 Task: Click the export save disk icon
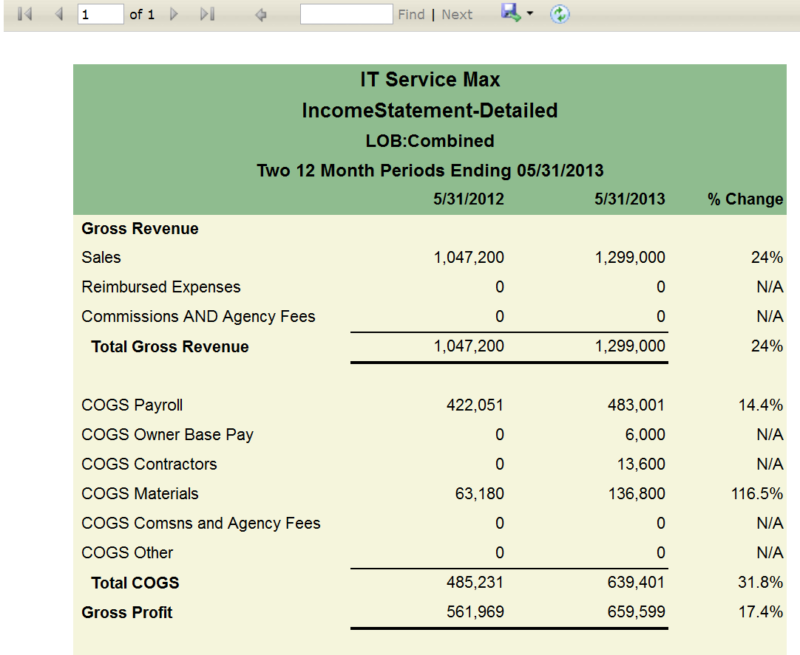510,13
